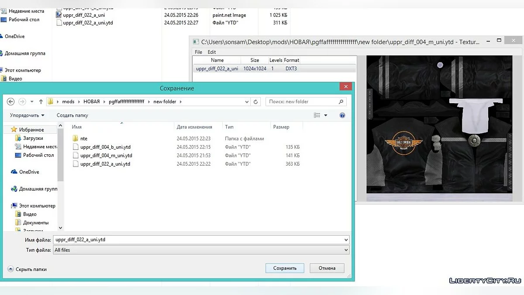
Task: Click the Сохранить button
Action: click(285, 268)
